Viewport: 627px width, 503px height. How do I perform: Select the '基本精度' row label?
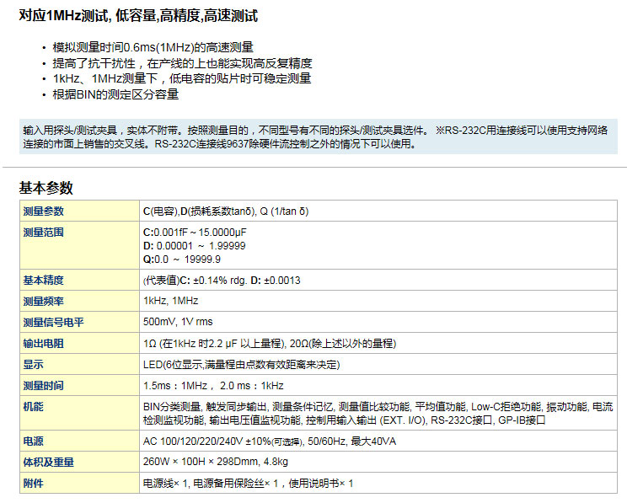[44, 280]
